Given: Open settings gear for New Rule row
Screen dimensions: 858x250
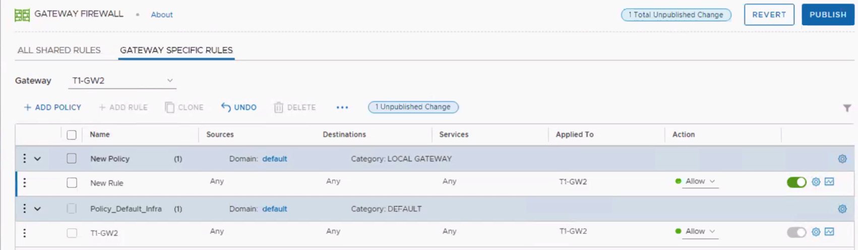Looking at the screenshot, I should click(x=816, y=182).
